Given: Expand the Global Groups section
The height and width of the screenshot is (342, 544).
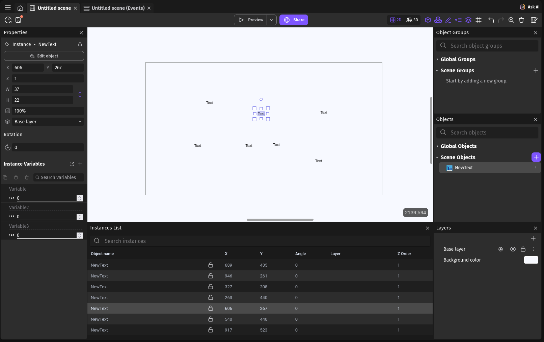Looking at the screenshot, I should 458,59.
